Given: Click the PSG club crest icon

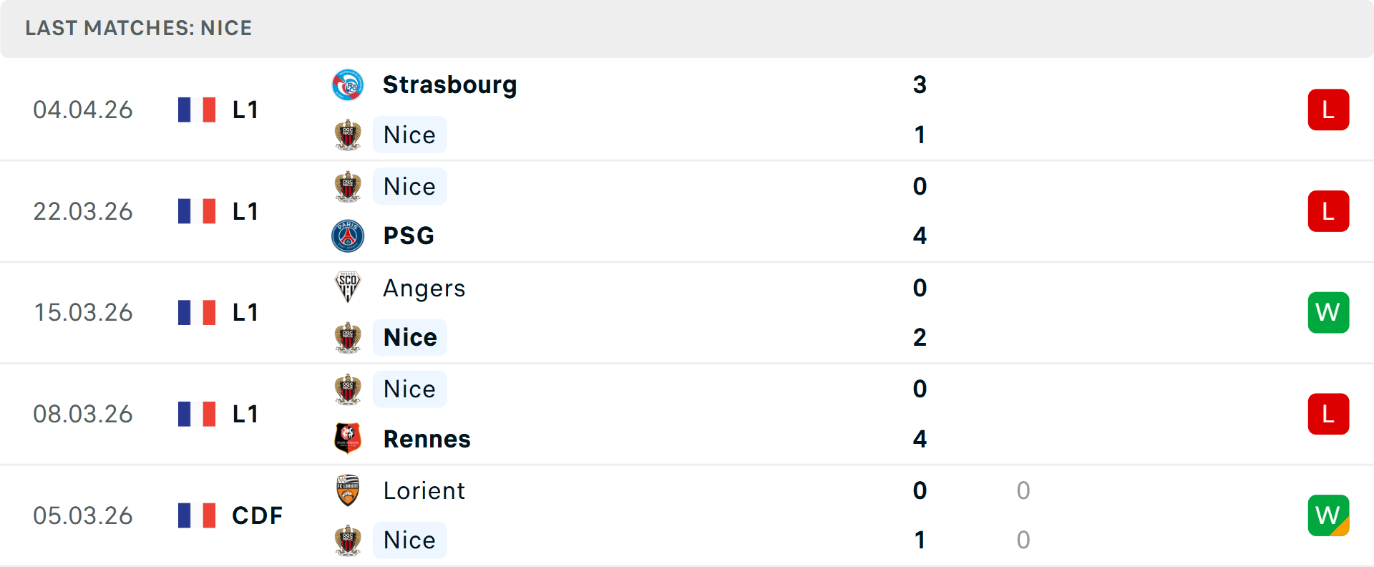Looking at the screenshot, I should coord(348,236).
